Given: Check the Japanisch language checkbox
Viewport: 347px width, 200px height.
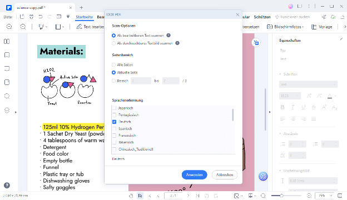Looking at the screenshot, I should 114,108.
